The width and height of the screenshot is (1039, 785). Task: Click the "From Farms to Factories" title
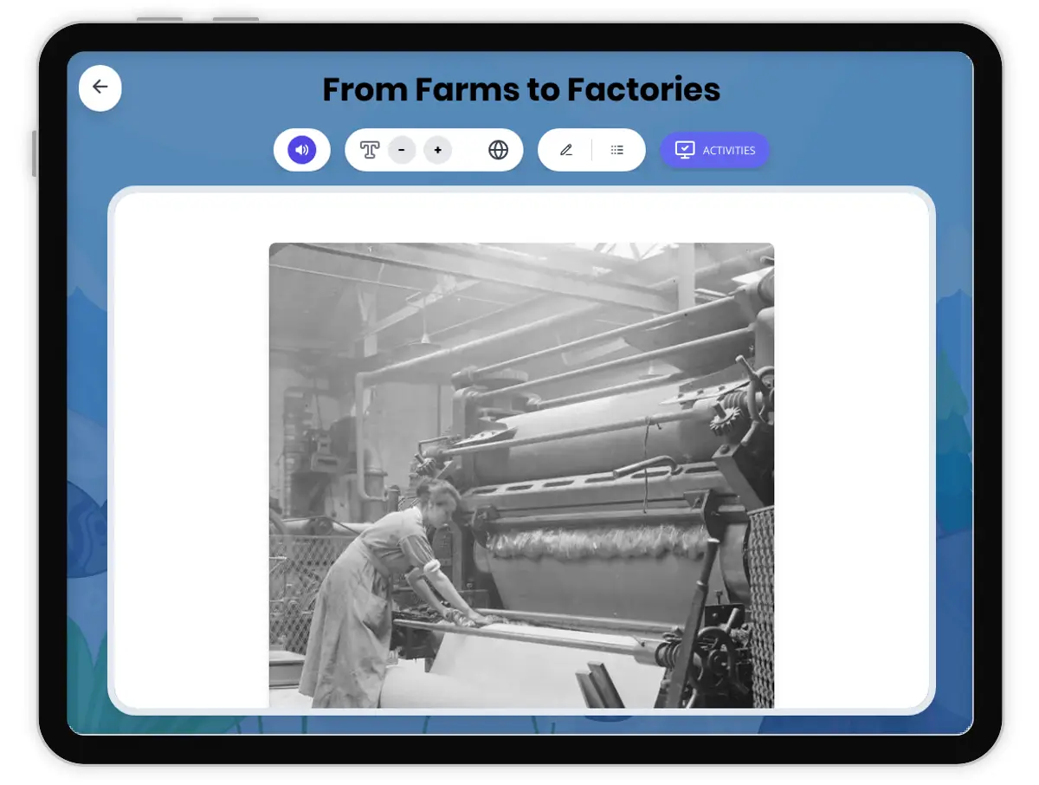pyautogui.click(x=521, y=90)
